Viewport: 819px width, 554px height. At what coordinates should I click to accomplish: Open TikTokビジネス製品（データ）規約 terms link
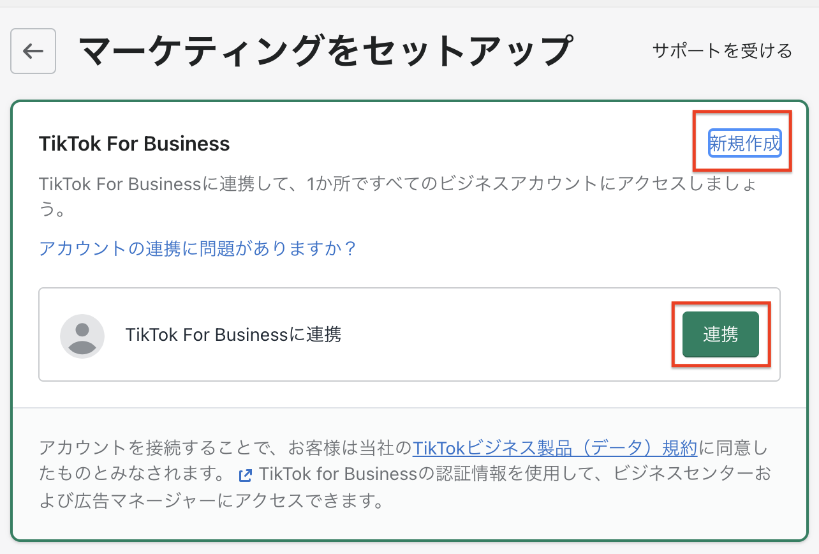click(x=555, y=448)
